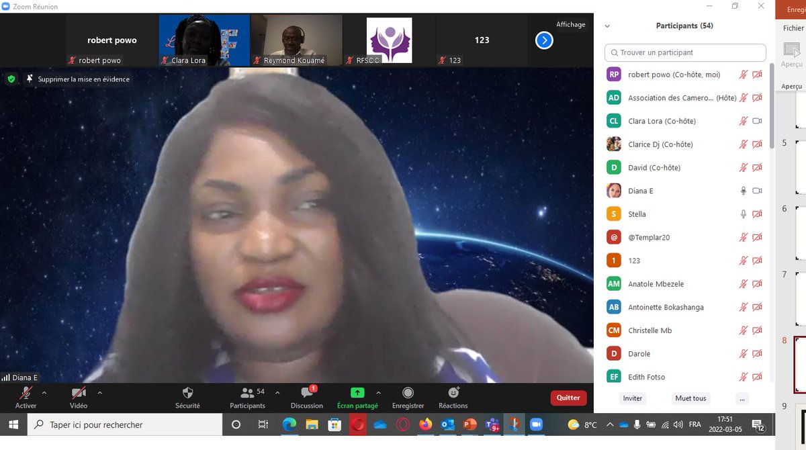Select the RFS logo video thumbnail
Viewport: 806px width, 450px height.
(x=389, y=40)
